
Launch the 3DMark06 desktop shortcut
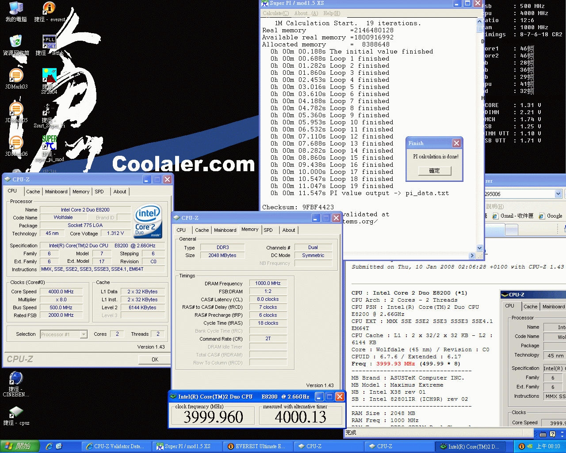16,146
